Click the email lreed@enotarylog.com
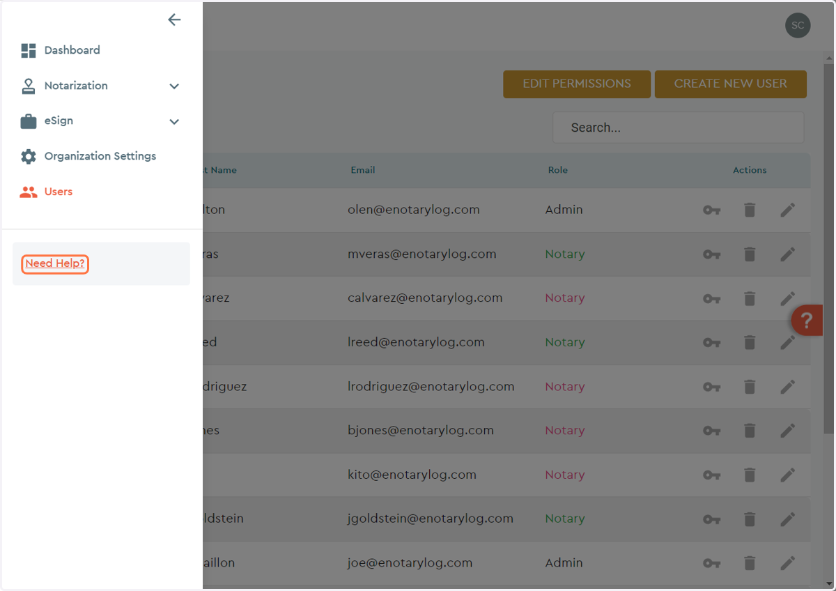This screenshot has width=836, height=591. click(x=416, y=342)
